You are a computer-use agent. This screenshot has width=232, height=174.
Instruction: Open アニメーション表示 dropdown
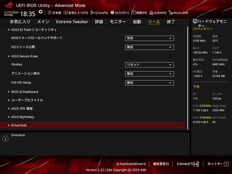[149, 74]
